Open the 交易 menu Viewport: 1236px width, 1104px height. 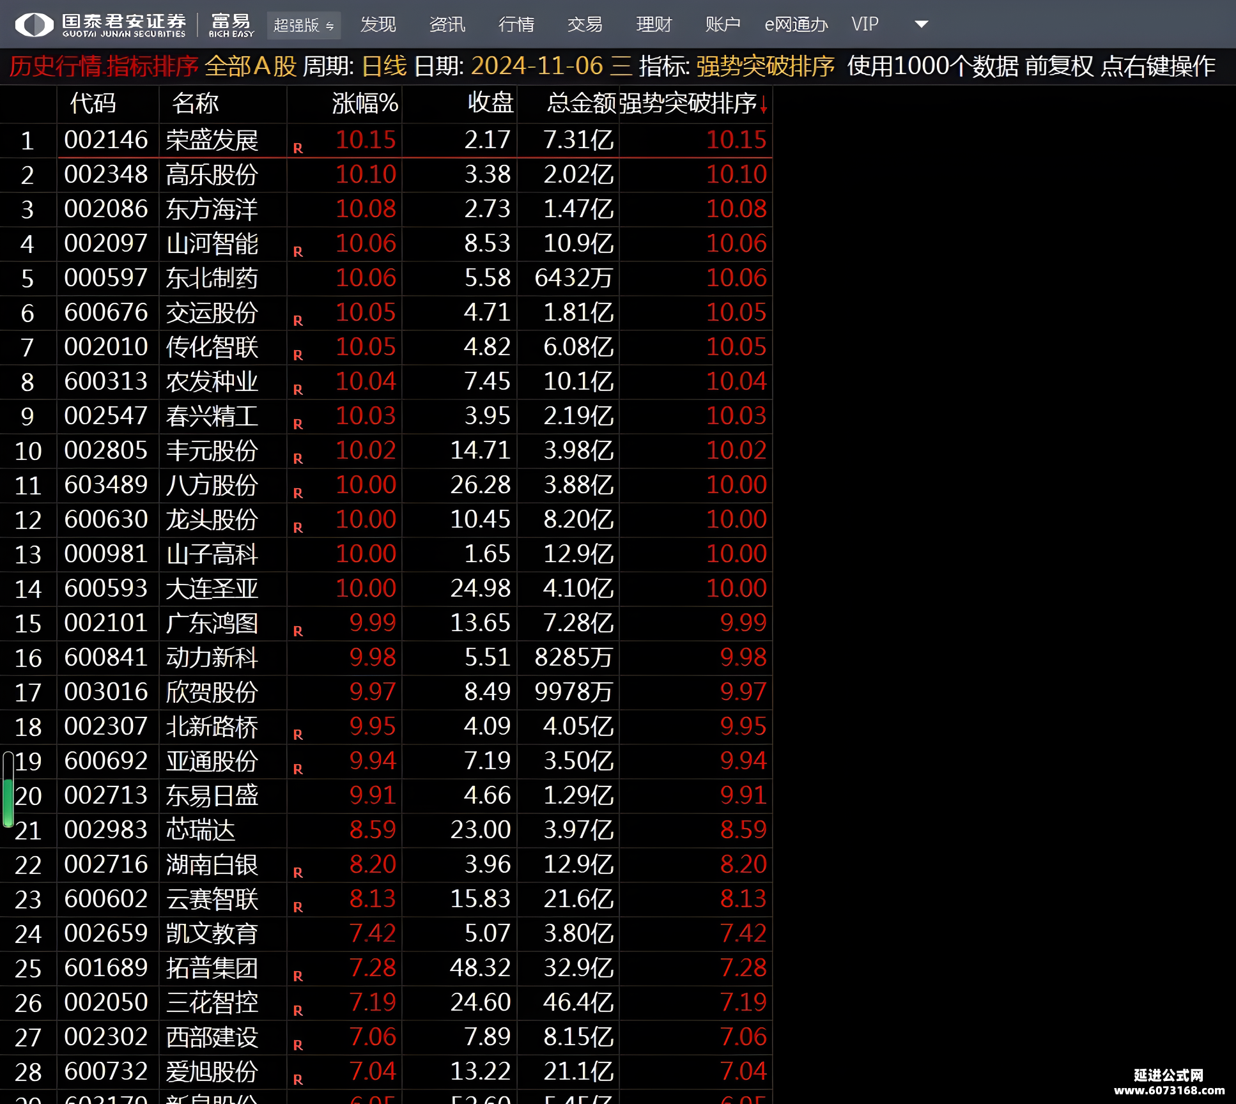point(585,24)
